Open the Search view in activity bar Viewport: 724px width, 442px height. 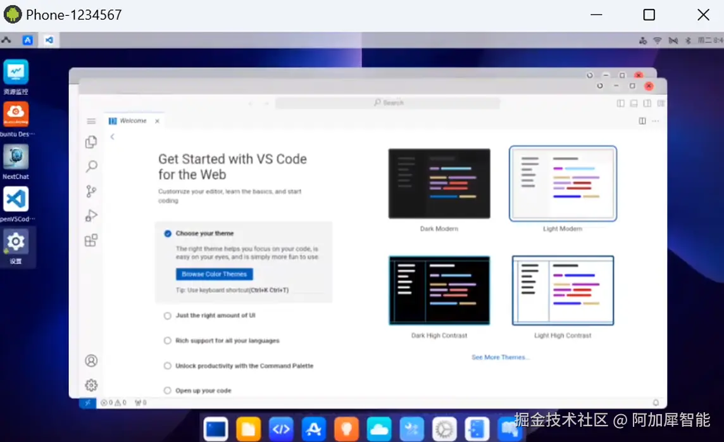pos(91,167)
